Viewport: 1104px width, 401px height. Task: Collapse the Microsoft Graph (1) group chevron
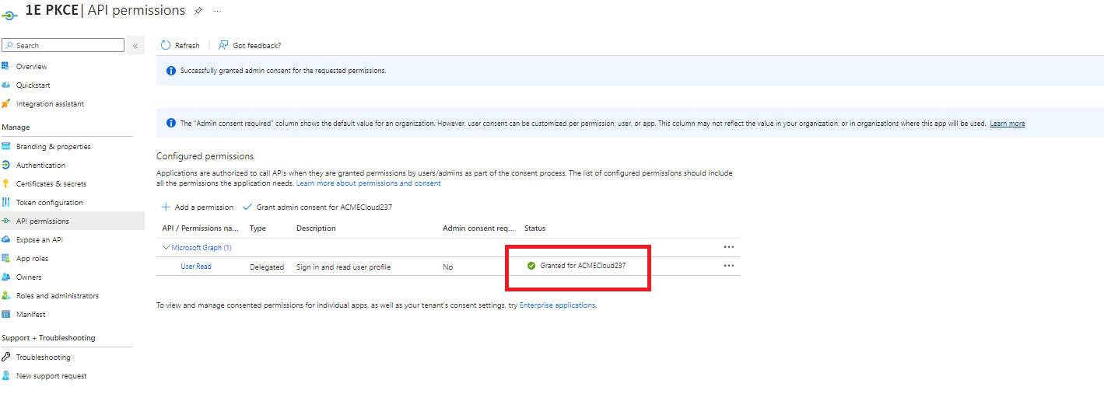(166, 247)
